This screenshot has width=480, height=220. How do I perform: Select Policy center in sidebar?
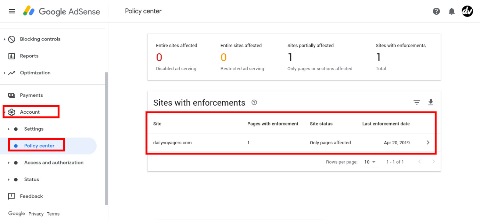coord(39,146)
